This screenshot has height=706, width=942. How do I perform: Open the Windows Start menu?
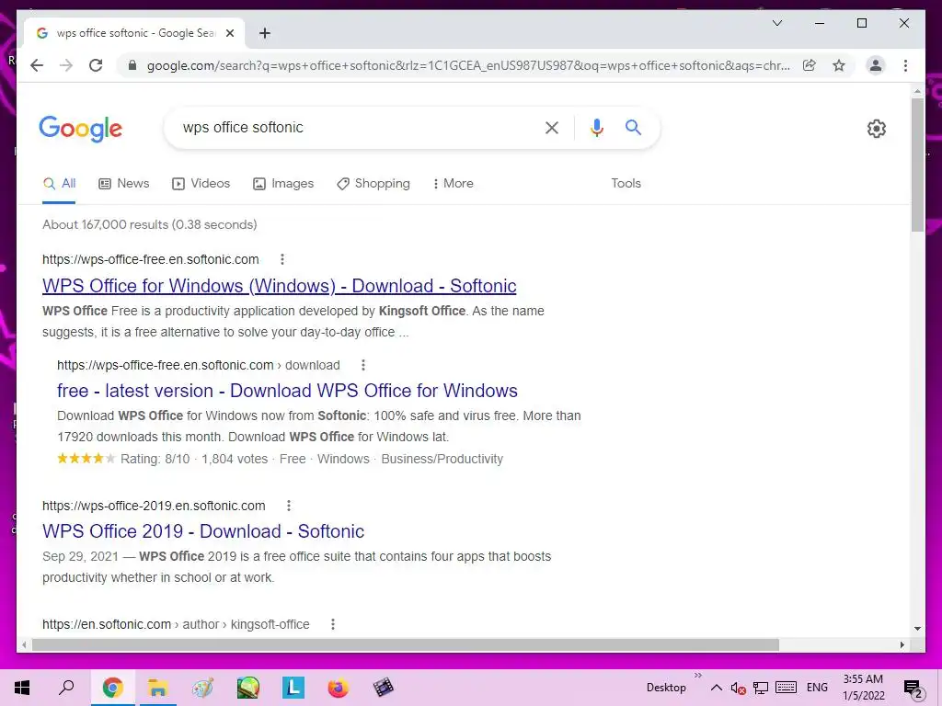coord(22,688)
